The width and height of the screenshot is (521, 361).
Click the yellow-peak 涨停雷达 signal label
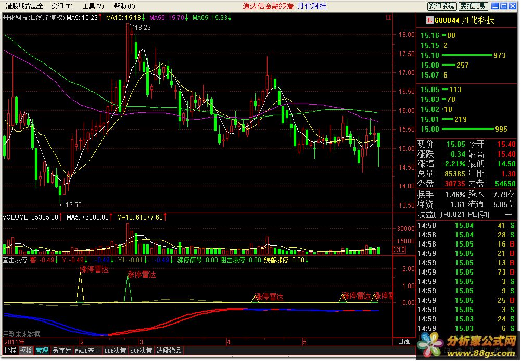coord(94,269)
